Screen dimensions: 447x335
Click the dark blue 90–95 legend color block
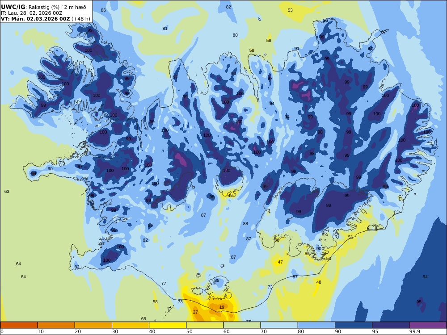[x=354, y=325]
